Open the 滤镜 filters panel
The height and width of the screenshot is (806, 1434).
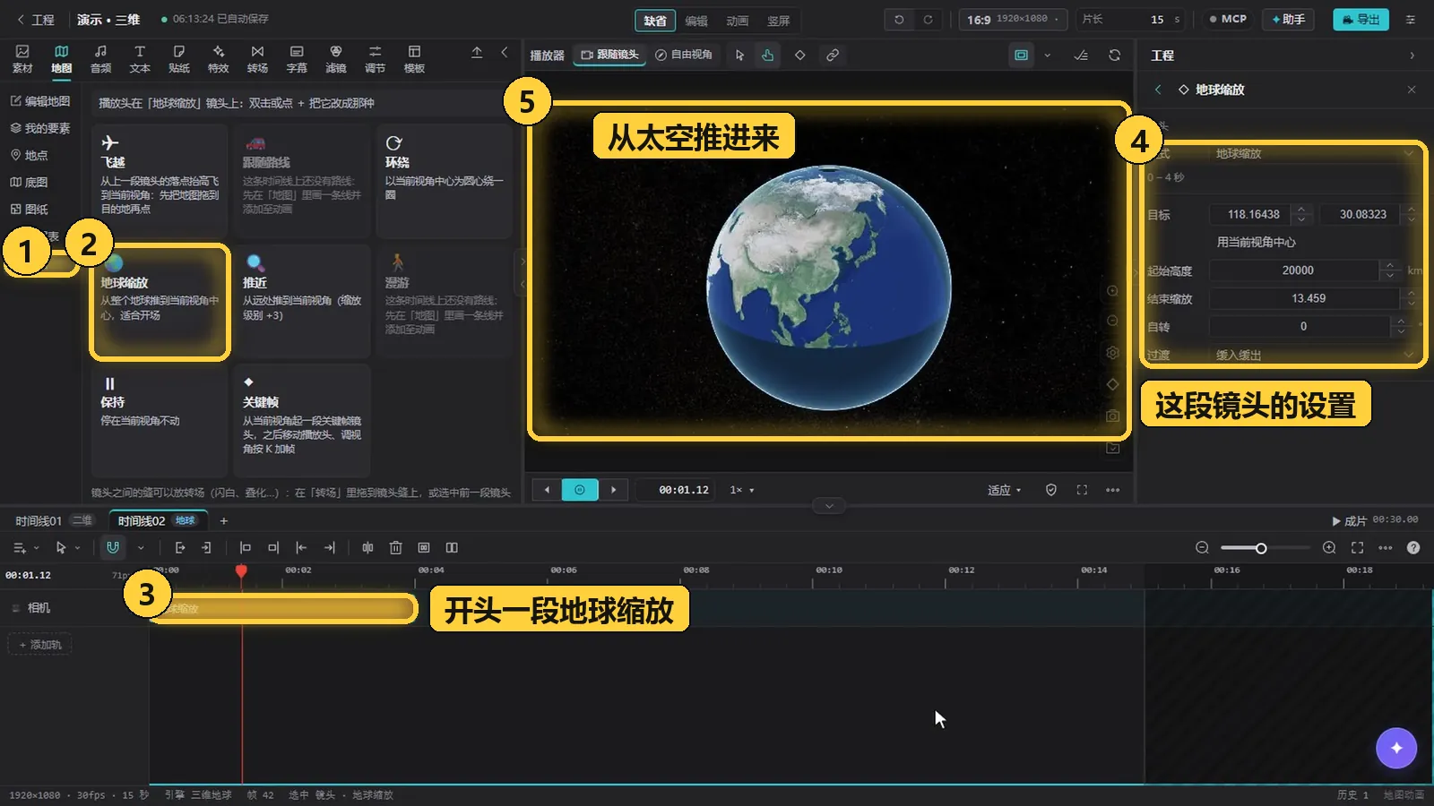click(x=336, y=59)
